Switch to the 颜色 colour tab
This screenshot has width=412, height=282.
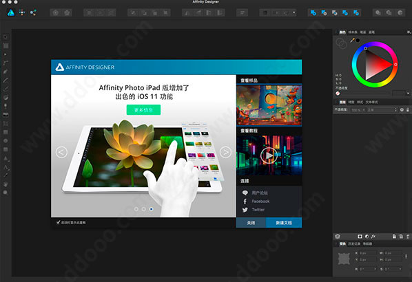tap(342, 32)
